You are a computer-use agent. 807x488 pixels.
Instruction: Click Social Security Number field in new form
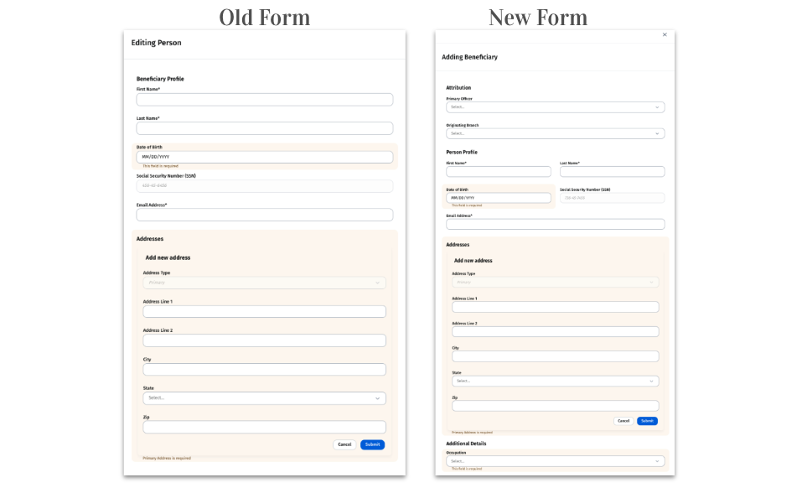(x=612, y=198)
